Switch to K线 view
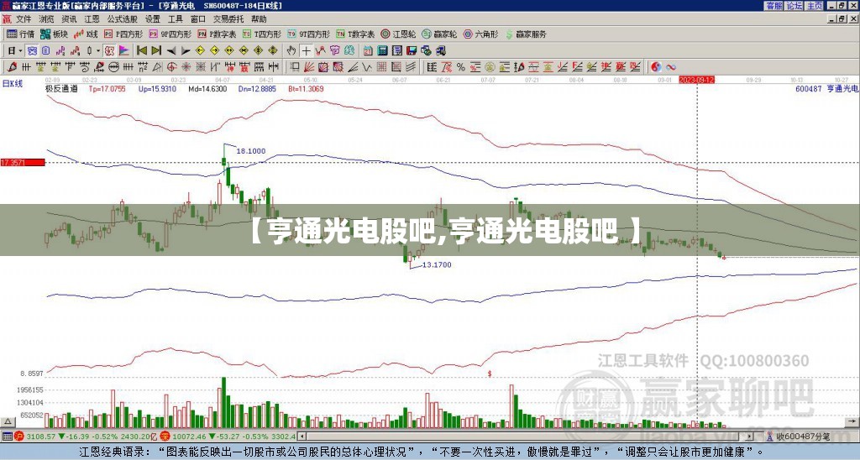Screen dimensions: 860x460 click(x=86, y=34)
